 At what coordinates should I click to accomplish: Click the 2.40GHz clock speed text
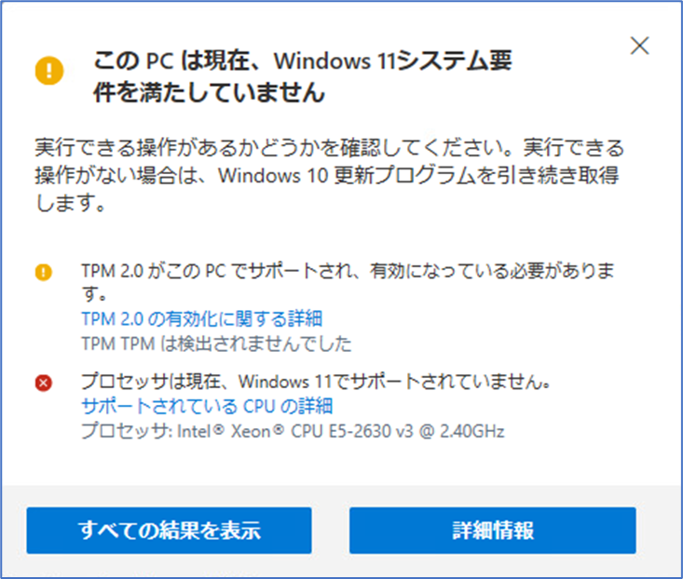click(x=472, y=431)
